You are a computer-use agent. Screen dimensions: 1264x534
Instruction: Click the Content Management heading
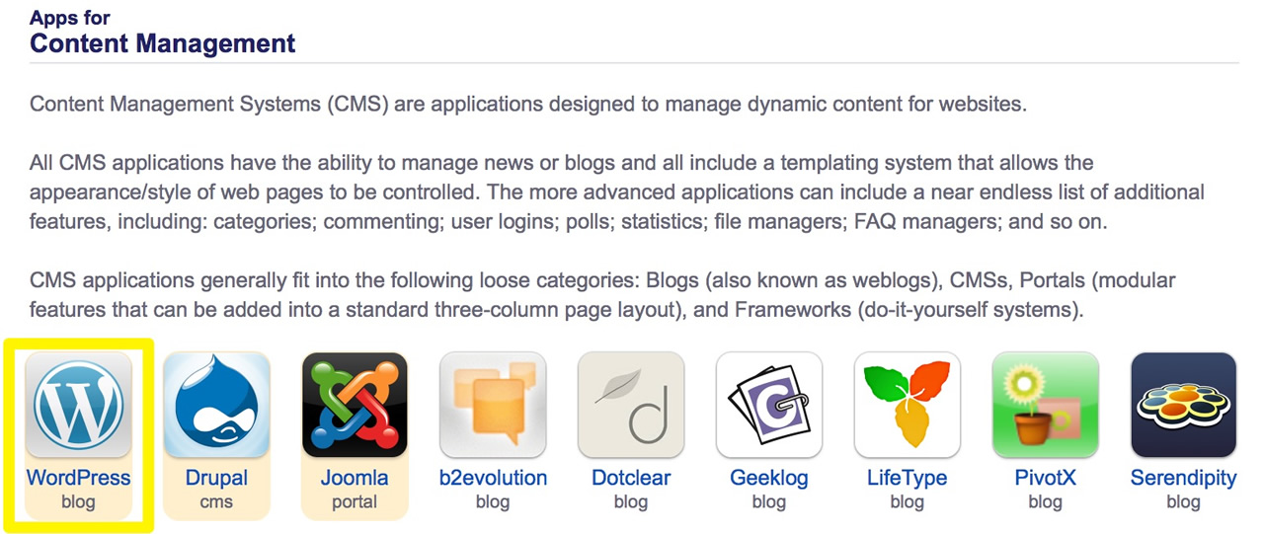163,43
